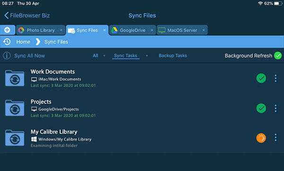This screenshot has width=284, height=171.
Task: Open Work Documents sync folder icon
Action: [x=15, y=78]
